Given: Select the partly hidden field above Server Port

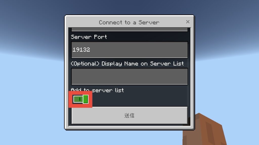Looking at the screenshot, I should pos(129,29).
